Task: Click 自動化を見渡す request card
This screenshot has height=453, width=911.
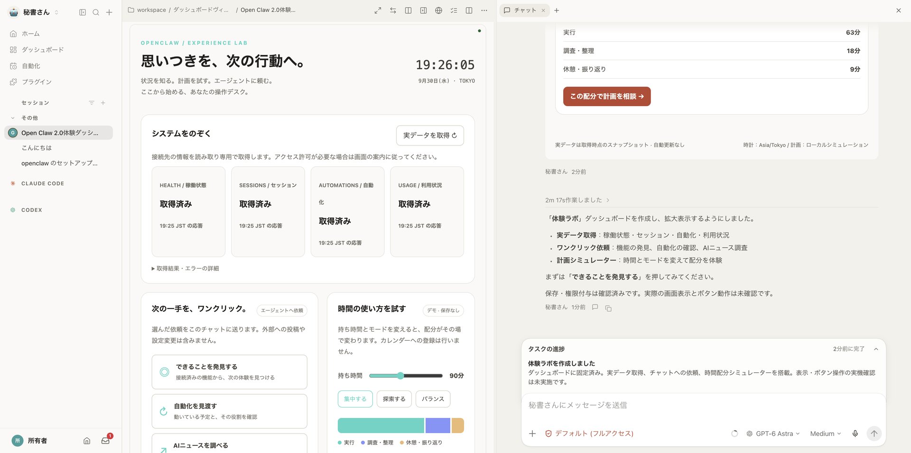Action: click(229, 411)
